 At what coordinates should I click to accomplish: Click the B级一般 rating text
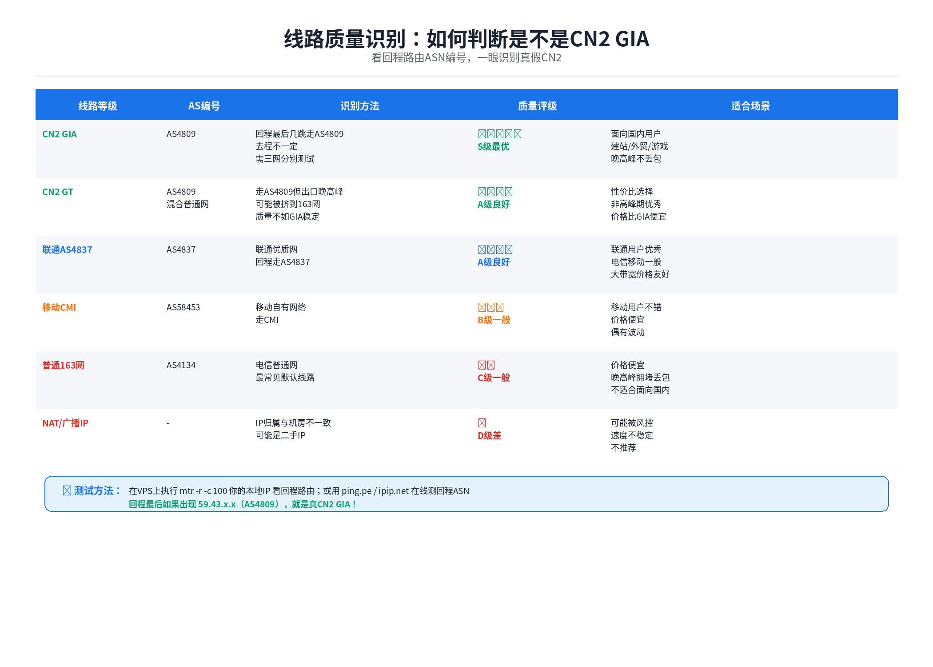click(x=494, y=320)
